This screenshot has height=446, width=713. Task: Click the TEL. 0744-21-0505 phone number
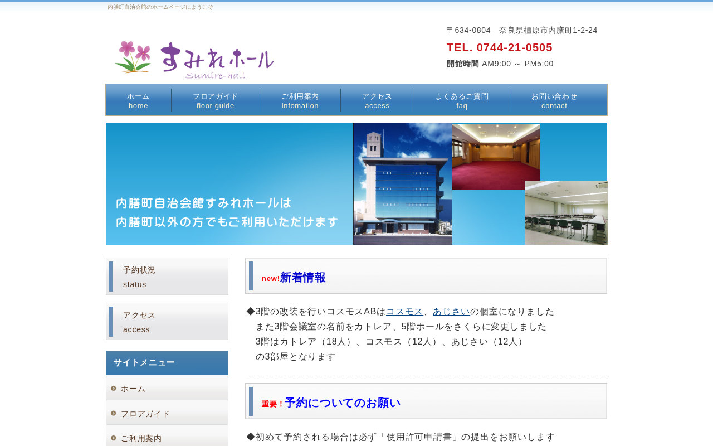click(x=500, y=47)
